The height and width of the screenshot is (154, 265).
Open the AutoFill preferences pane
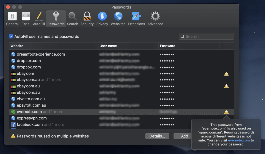tap(39, 19)
